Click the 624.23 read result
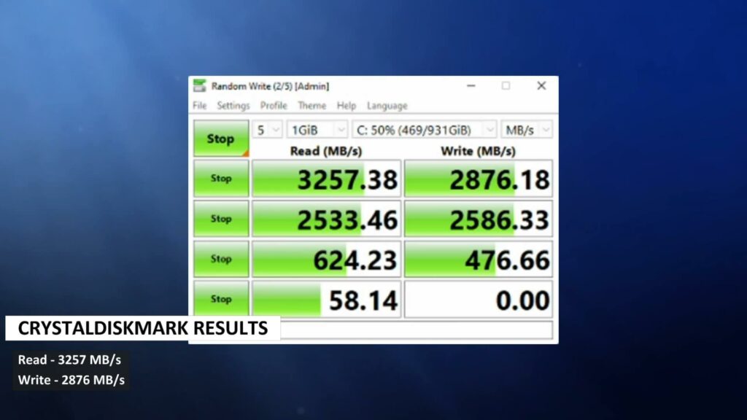The height and width of the screenshot is (420, 747). tap(326, 259)
